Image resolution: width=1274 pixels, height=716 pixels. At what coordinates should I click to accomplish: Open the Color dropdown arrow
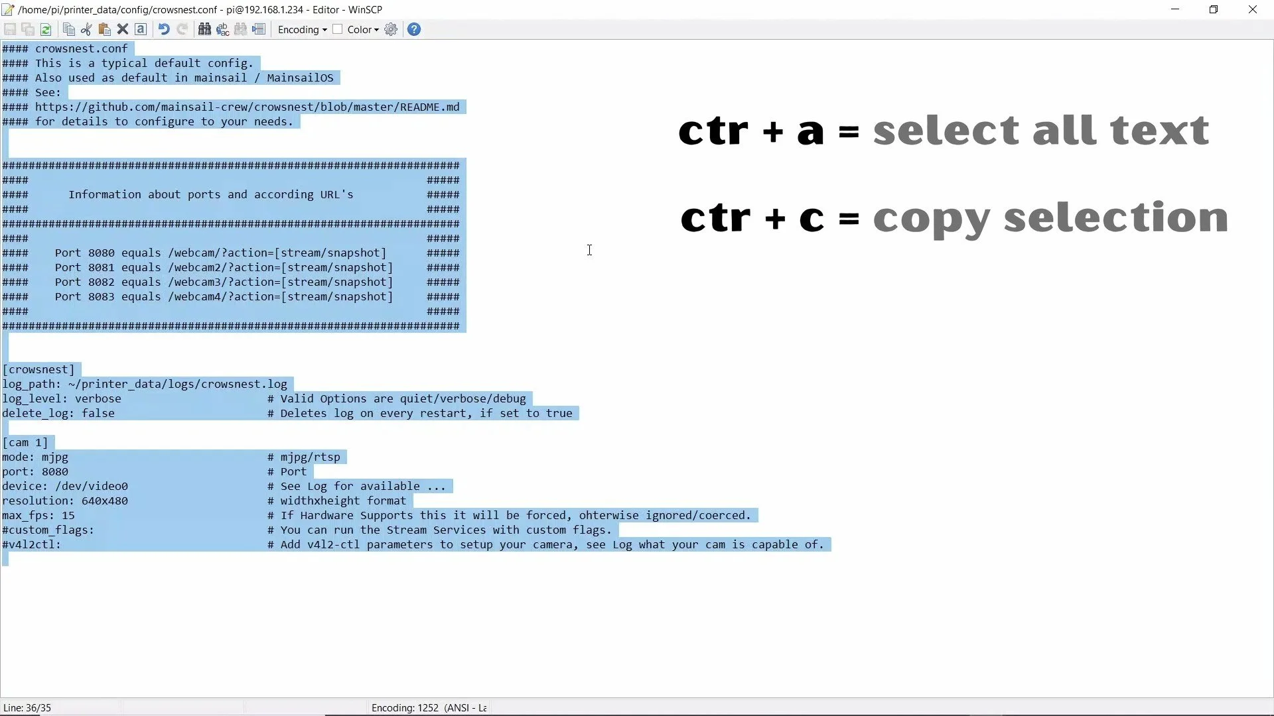pyautogui.click(x=376, y=30)
